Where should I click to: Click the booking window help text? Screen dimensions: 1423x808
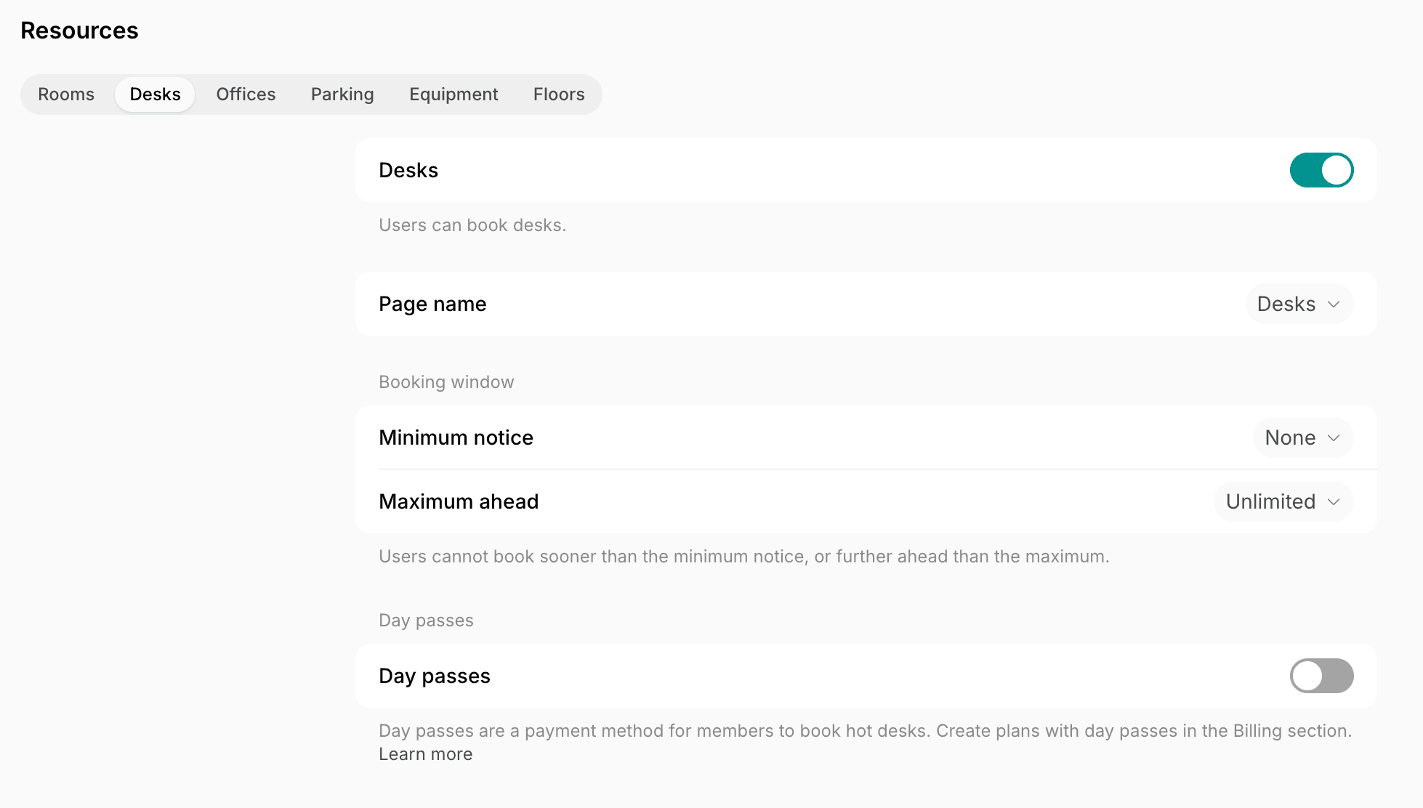pos(744,557)
